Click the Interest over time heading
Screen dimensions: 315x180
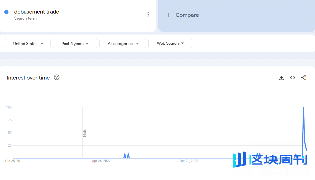(28, 78)
